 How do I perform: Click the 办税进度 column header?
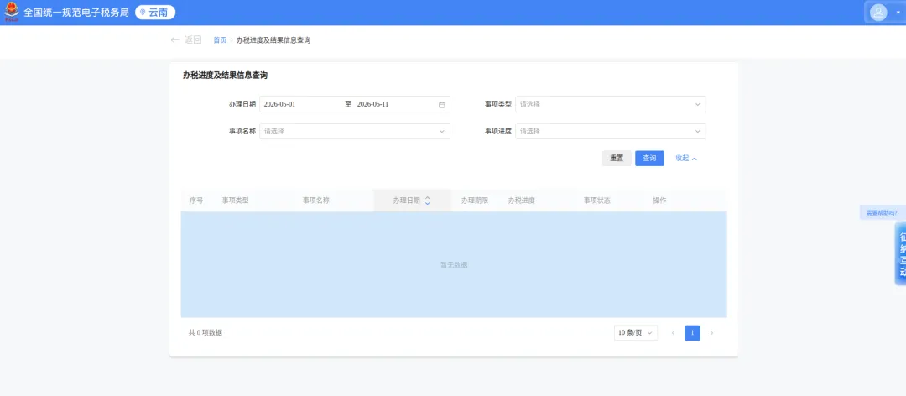point(521,201)
